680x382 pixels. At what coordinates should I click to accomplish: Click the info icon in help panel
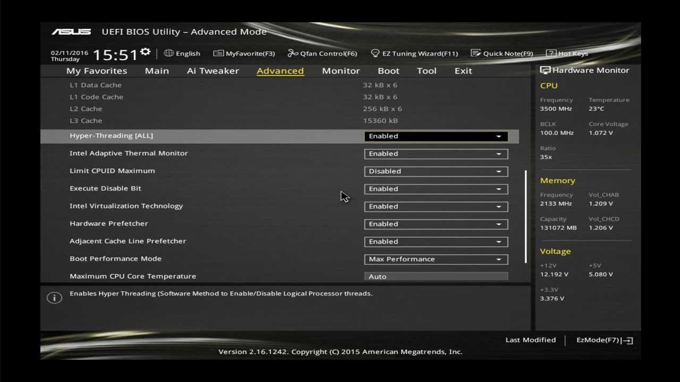pos(54,298)
